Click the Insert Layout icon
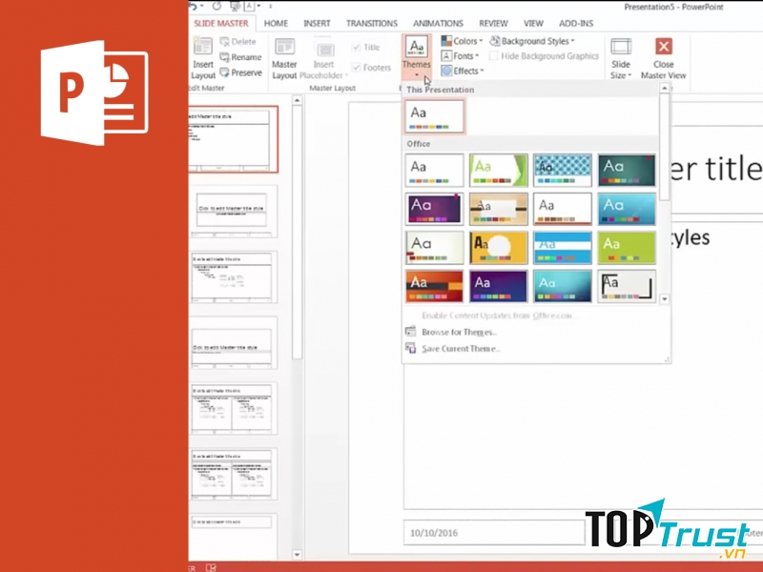 pyautogui.click(x=201, y=46)
